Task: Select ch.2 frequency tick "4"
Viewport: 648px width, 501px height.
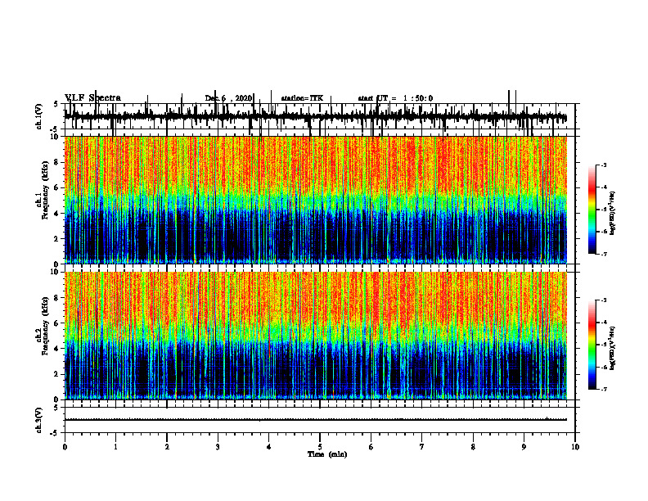Action: coord(58,349)
